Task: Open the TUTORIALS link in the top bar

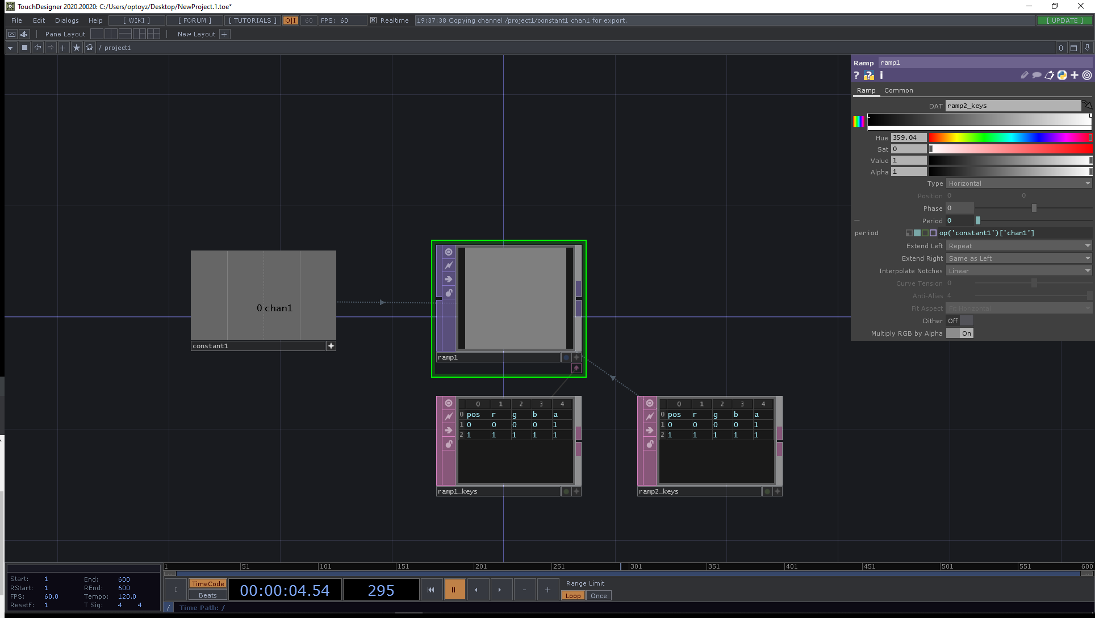Action: pyautogui.click(x=252, y=20)
